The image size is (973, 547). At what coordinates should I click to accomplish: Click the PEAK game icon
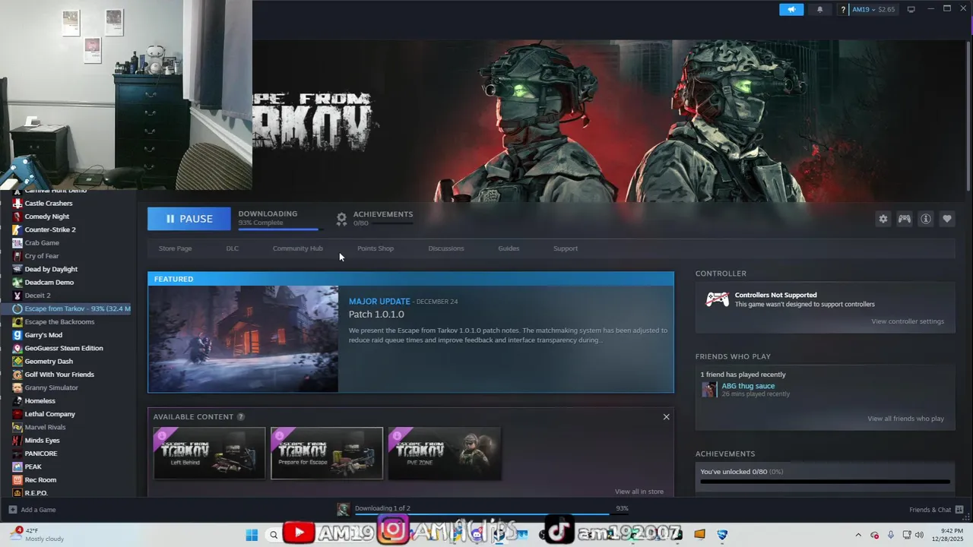(17, 466)
